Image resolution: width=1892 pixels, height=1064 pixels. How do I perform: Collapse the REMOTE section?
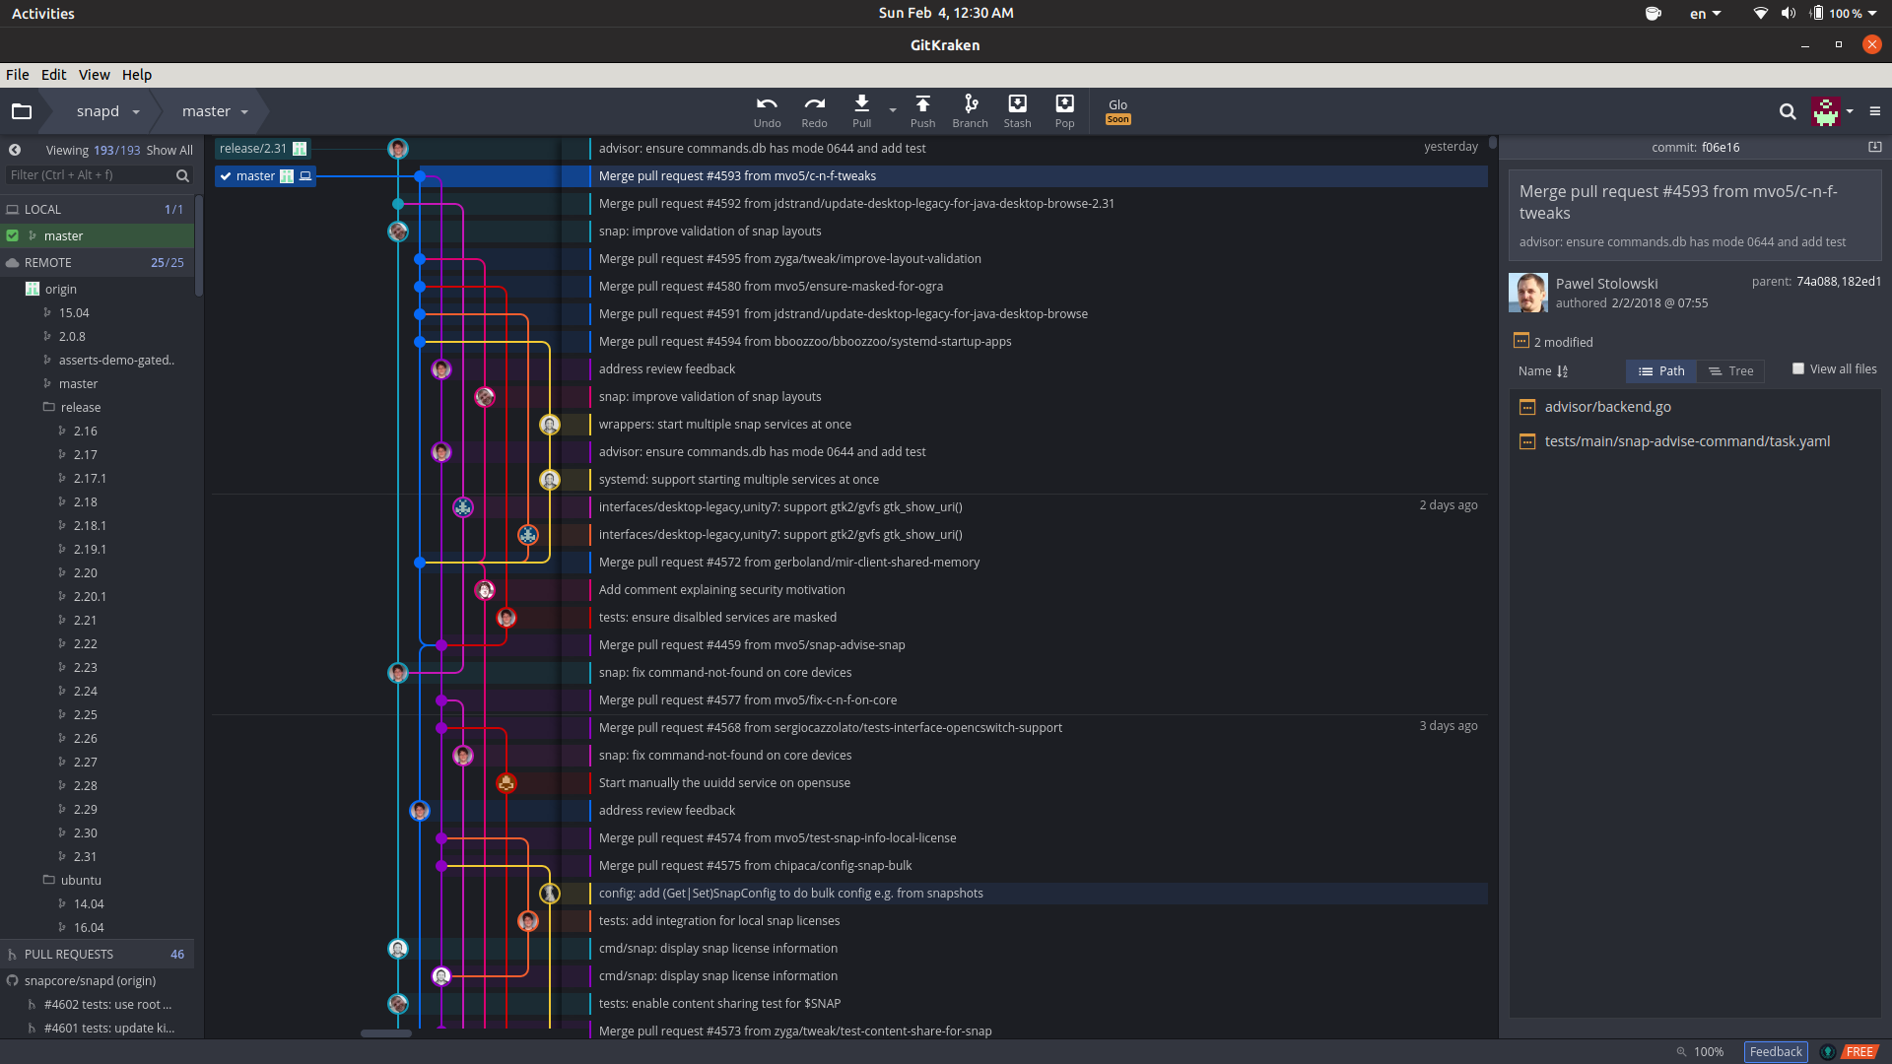click(97, 263)
